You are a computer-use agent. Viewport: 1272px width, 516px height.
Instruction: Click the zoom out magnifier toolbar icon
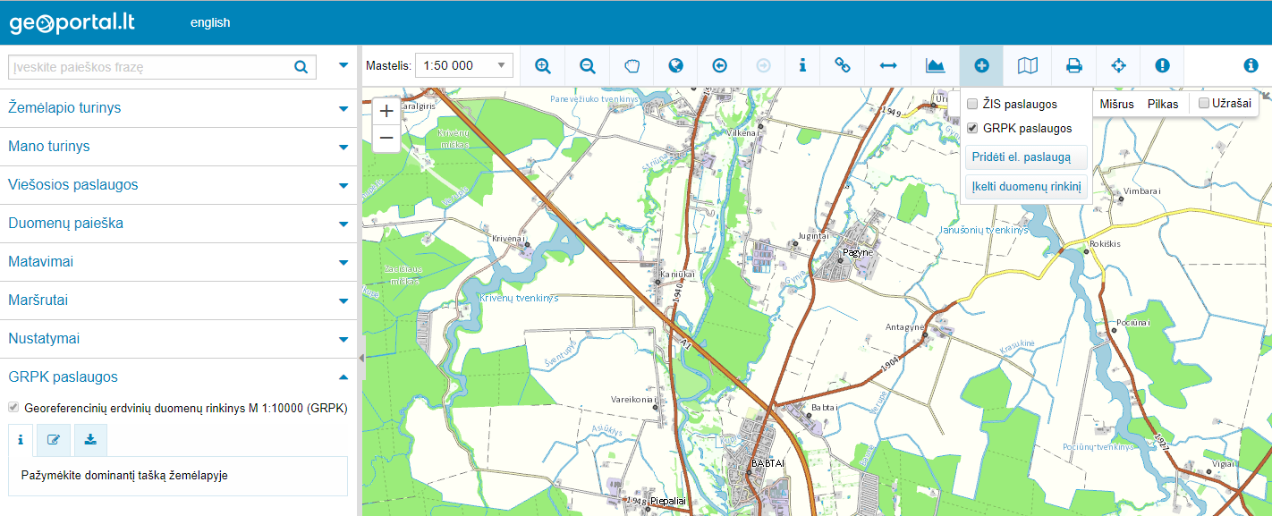click(x=587, y=65)
